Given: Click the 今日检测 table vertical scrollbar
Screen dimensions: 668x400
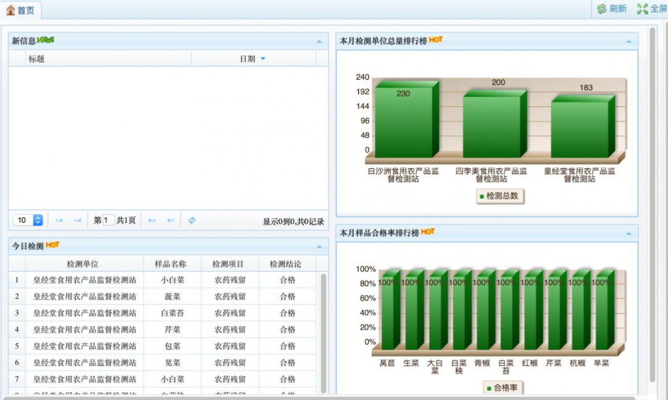Looking at the screenshot, I should tap(324, 333).
